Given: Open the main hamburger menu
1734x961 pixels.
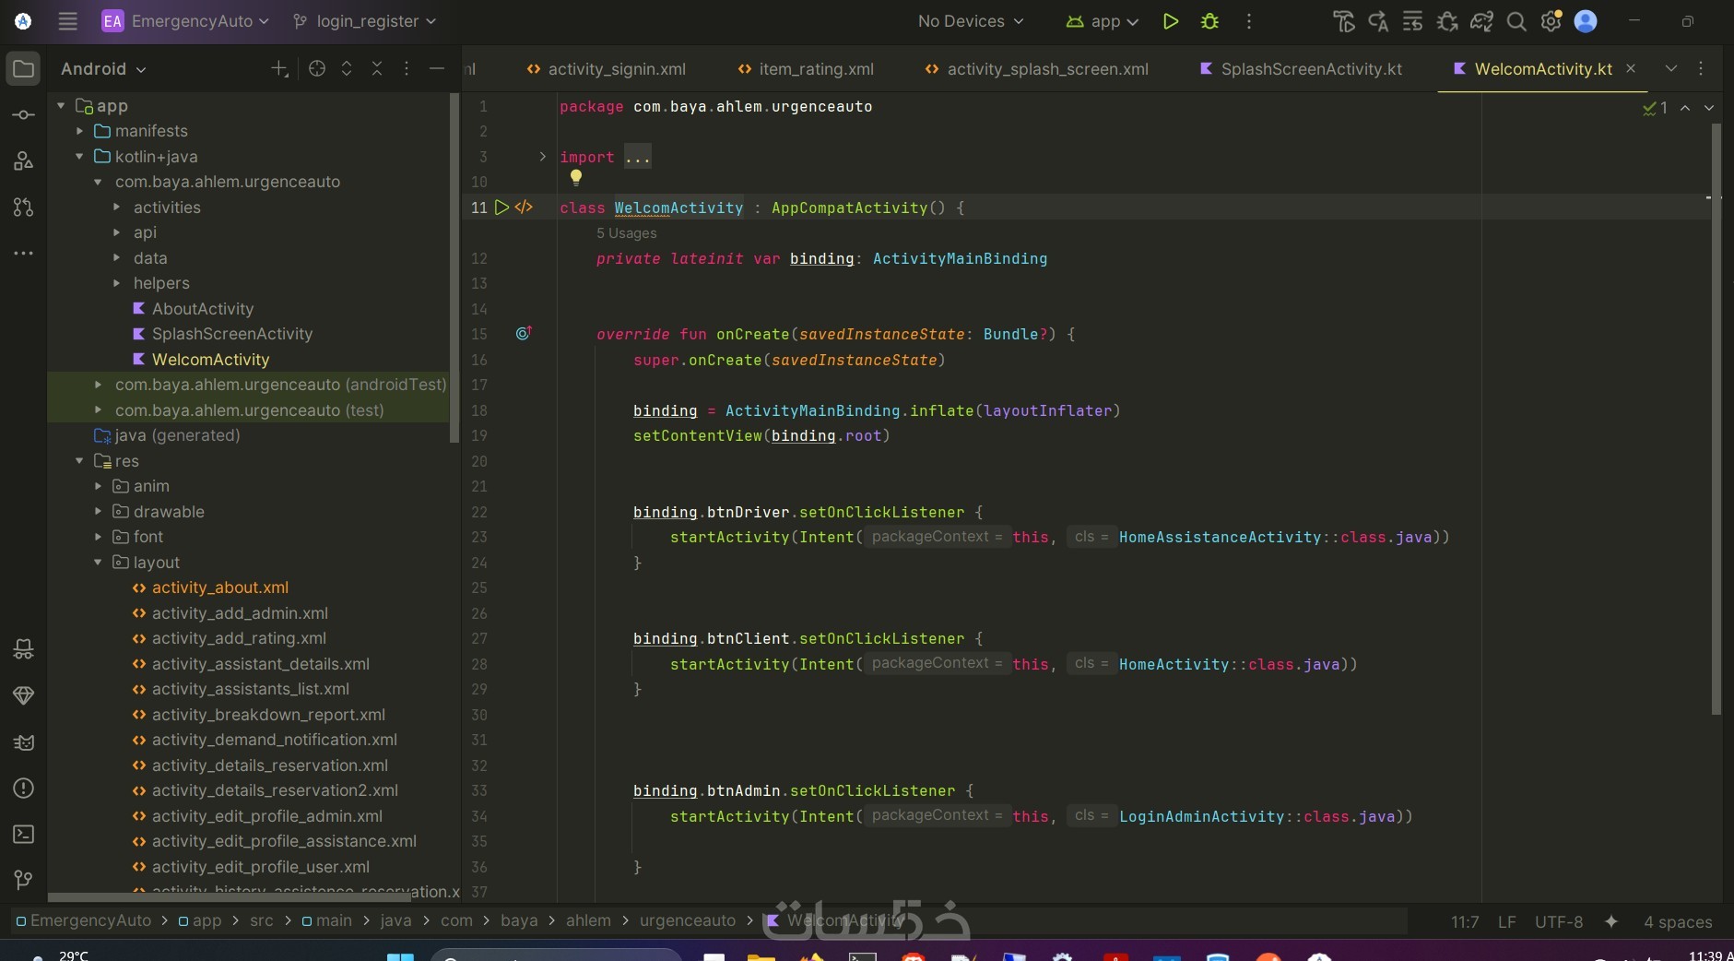Looking at the screenshot, I should (x=67, y=21).
